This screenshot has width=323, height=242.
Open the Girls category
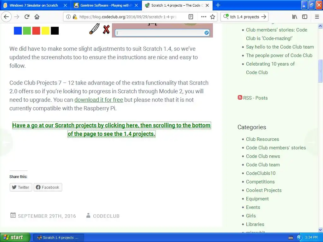pos(251,216)
